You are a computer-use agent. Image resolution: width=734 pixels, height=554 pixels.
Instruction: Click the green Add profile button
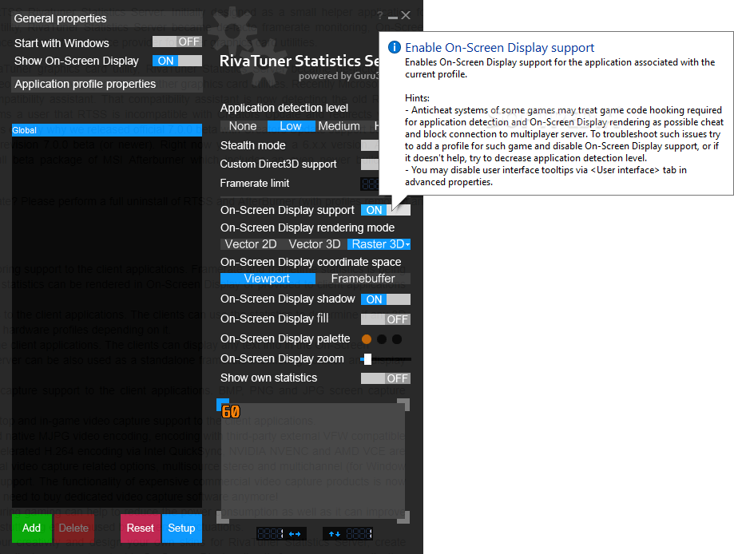click(32, 528)
